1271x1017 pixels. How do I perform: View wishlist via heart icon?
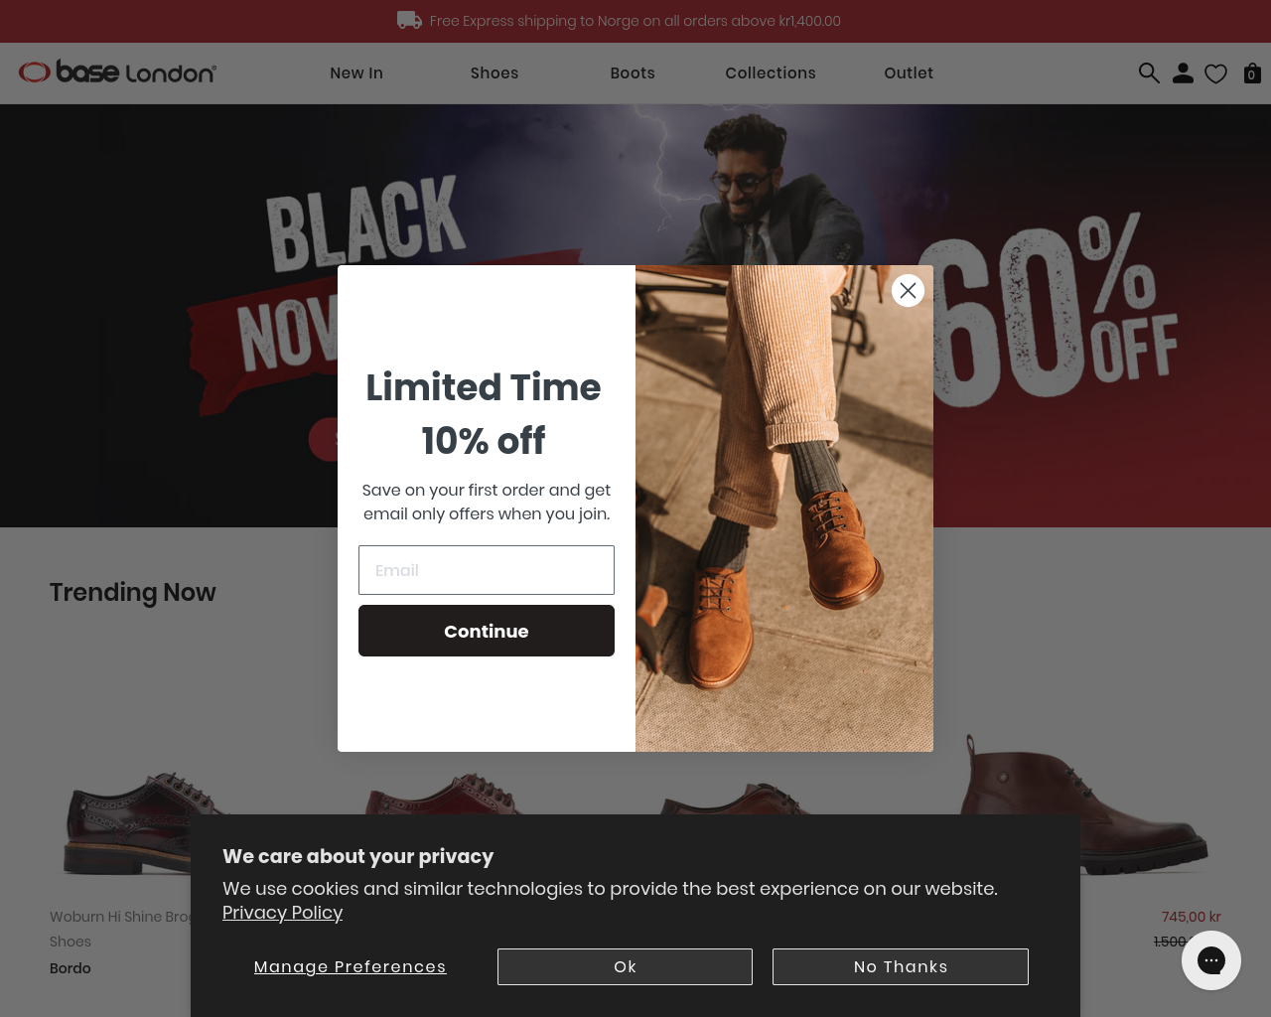click(x=1215, y=73)
